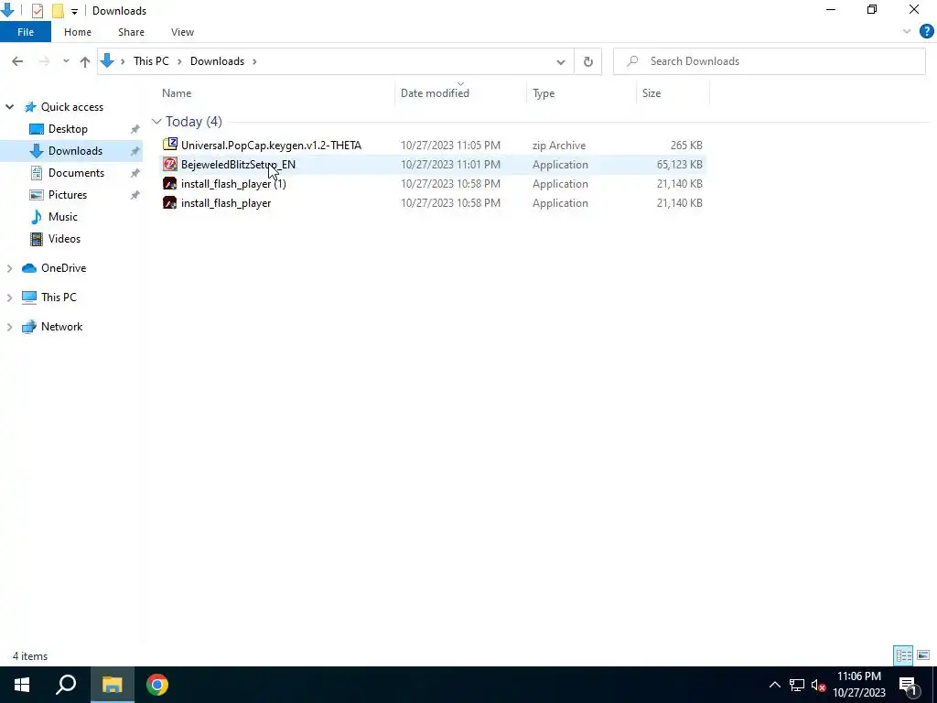Show hidden system tray icons
Viewport: 937px width, 703px height.
tap(774, 685)
